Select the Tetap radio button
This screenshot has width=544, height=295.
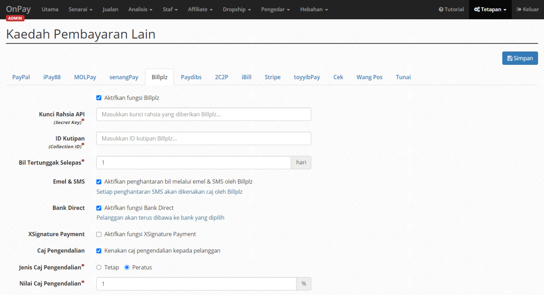99,267
